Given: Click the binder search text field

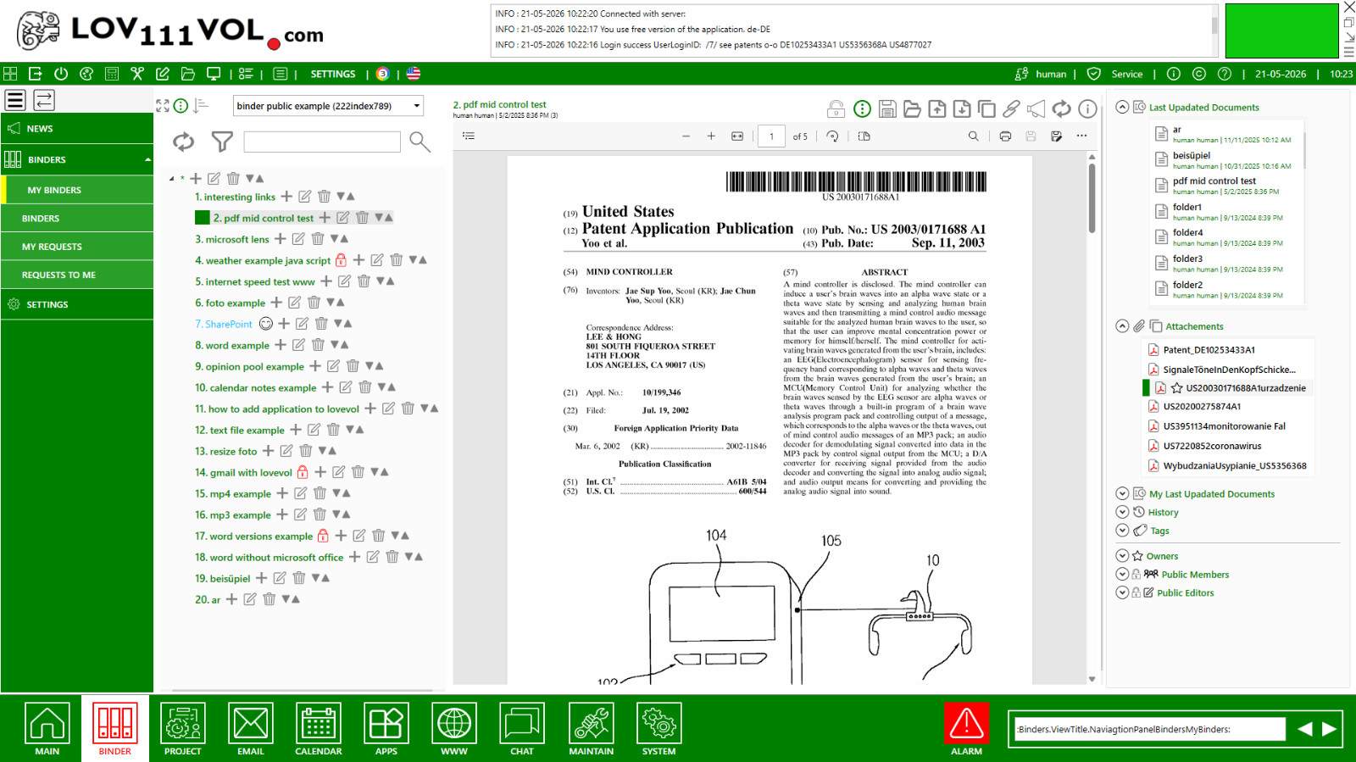Looking at the screenshot, I should pyautogui.click(x=322, y=142).
